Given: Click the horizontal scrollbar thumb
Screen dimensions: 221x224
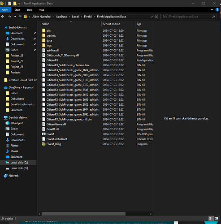Looking at the screenshot, I should point(83,214).
